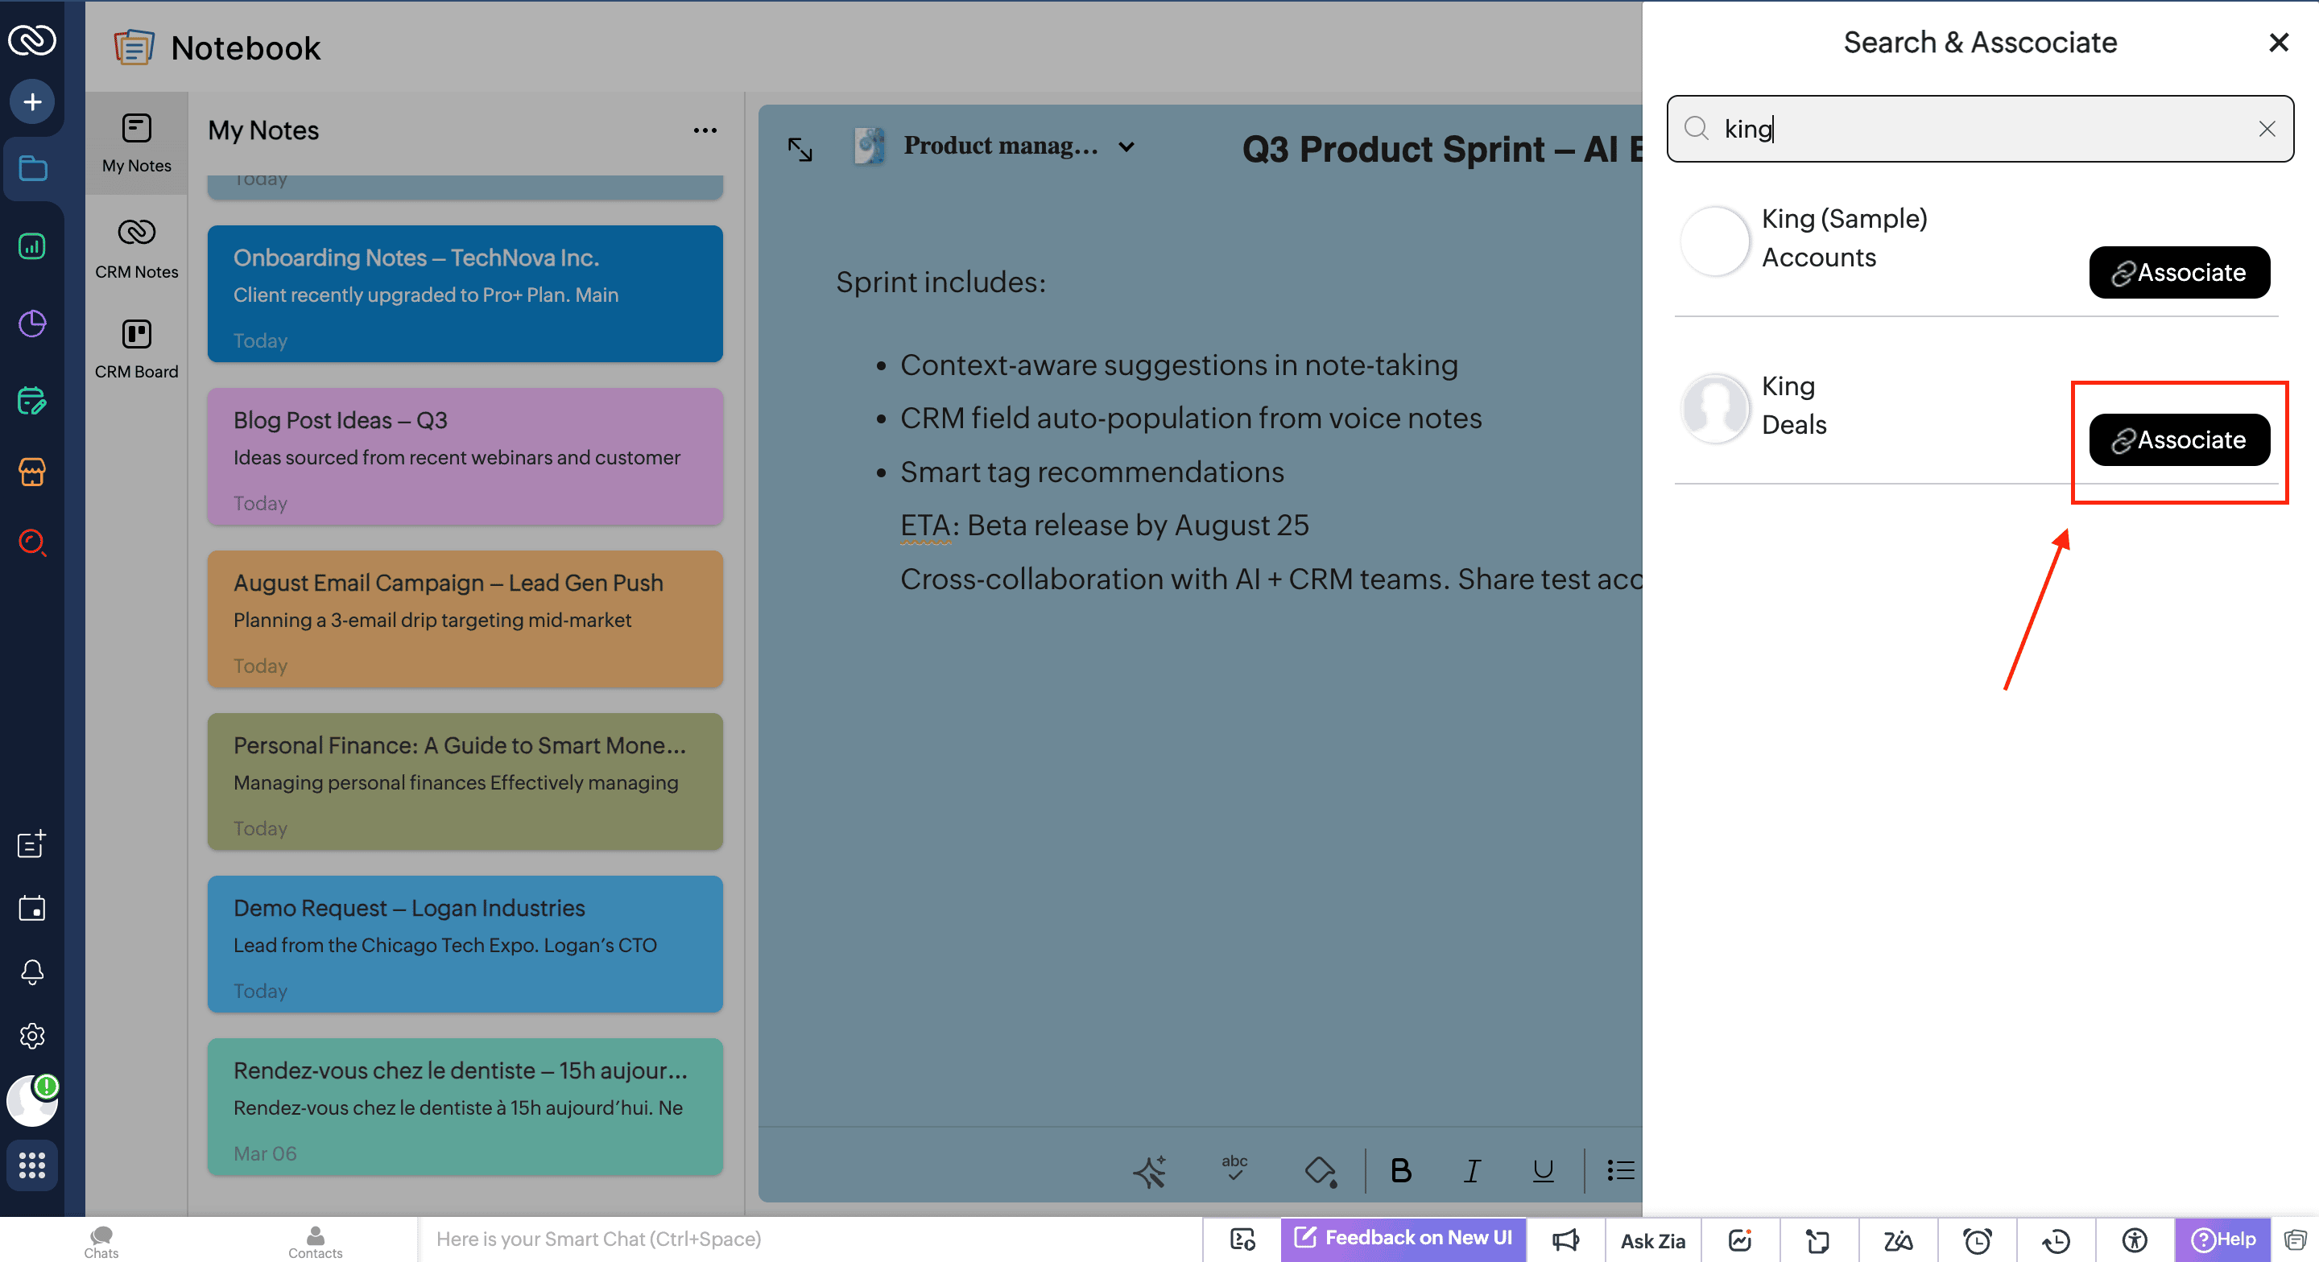Open My Notes three-dot options menu
Image resolution: width=2319 pixels, height=1262 pixels.
click(704, 130)
